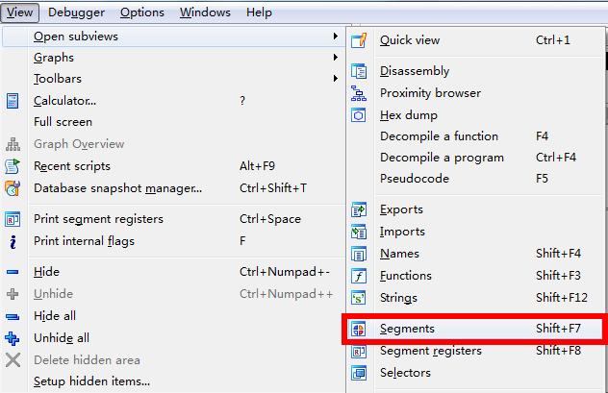This screenshot has width=608, height=393.
Task: Click the Strings 's' icon
Action: tap(359, 298)
